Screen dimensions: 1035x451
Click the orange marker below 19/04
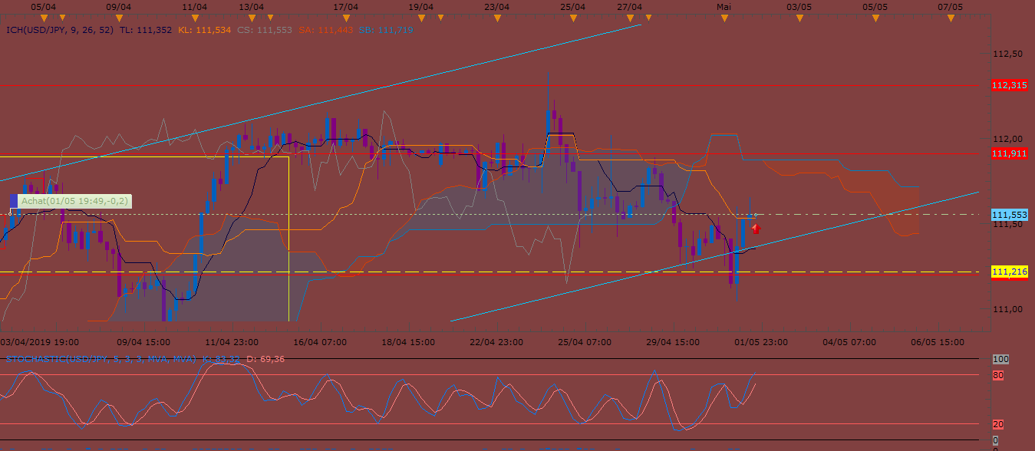[421, 17]
